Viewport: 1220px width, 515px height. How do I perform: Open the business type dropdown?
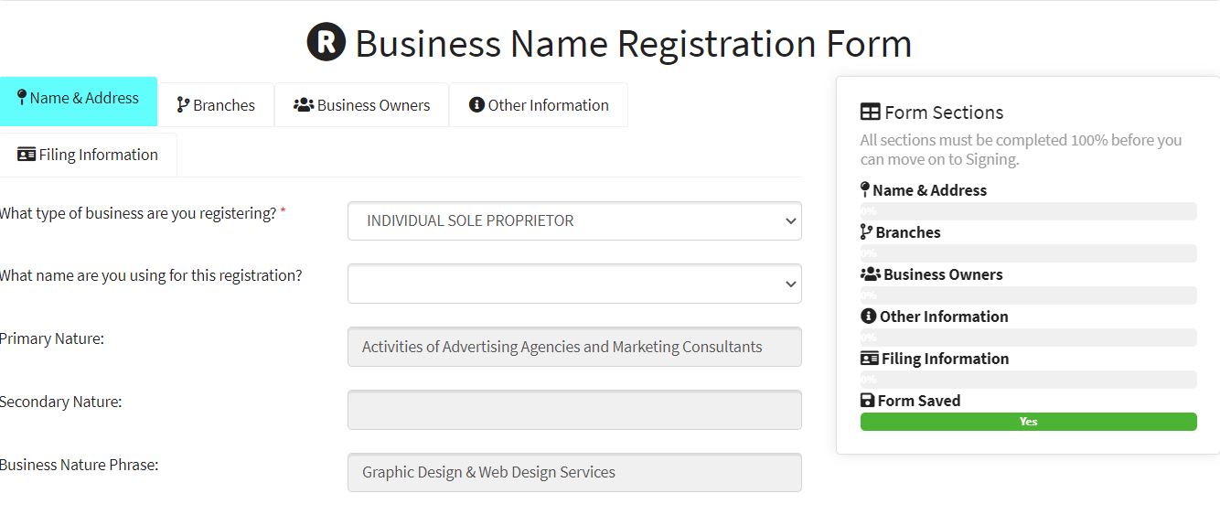(574, 221)
